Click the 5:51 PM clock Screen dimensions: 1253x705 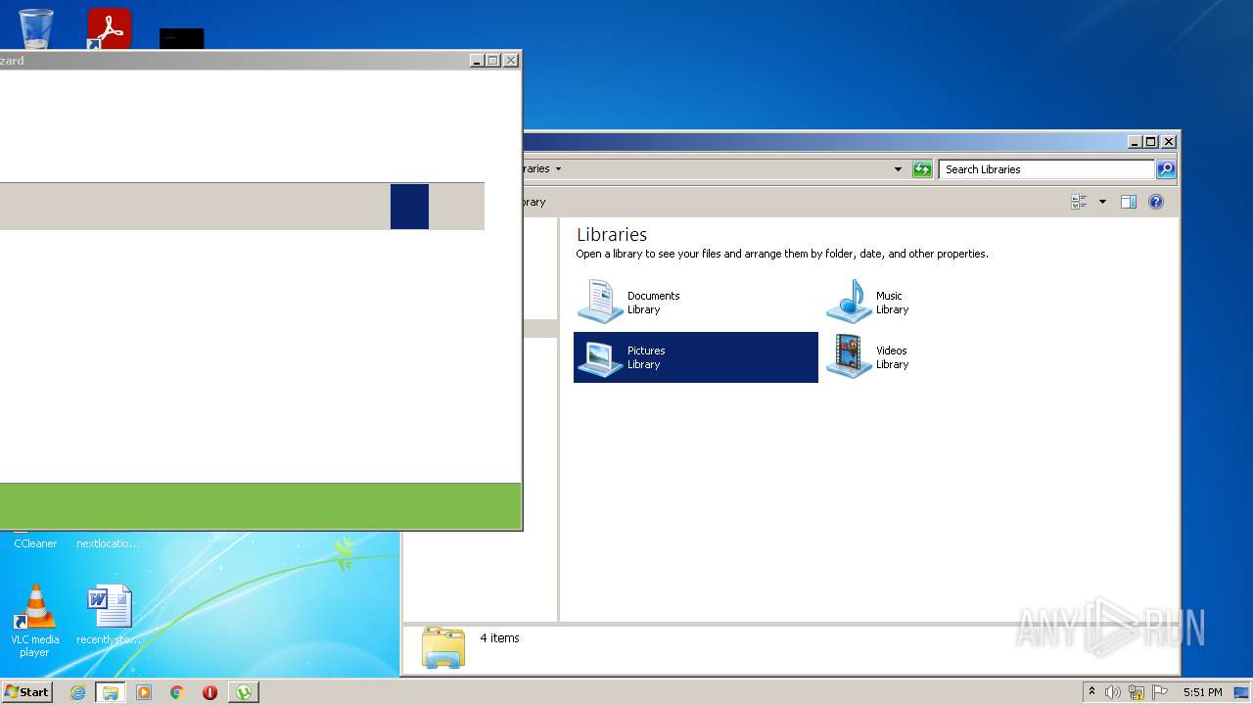coord(1202,692)
